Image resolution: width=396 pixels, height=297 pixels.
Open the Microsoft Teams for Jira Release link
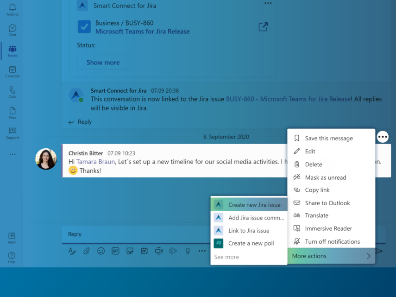coord(143,32)
